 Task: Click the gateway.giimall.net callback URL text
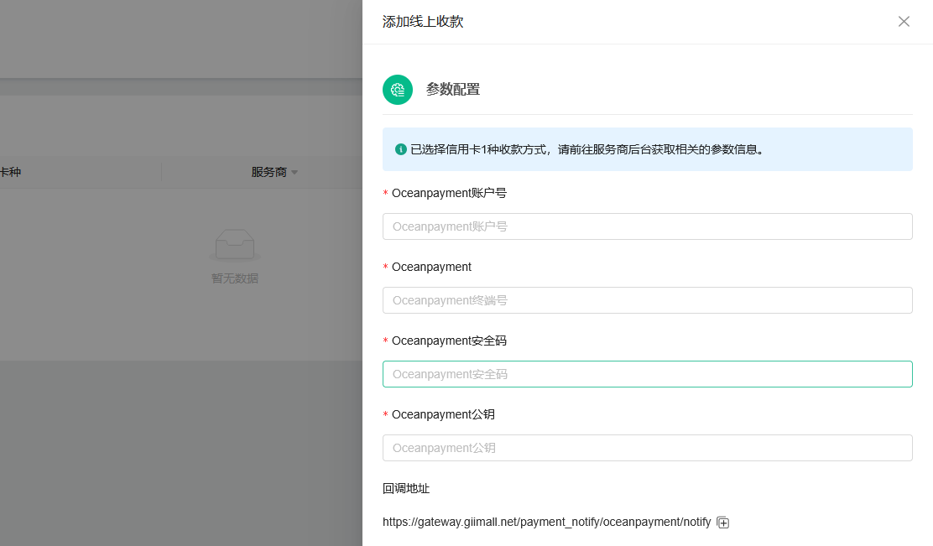coord(546,522)
